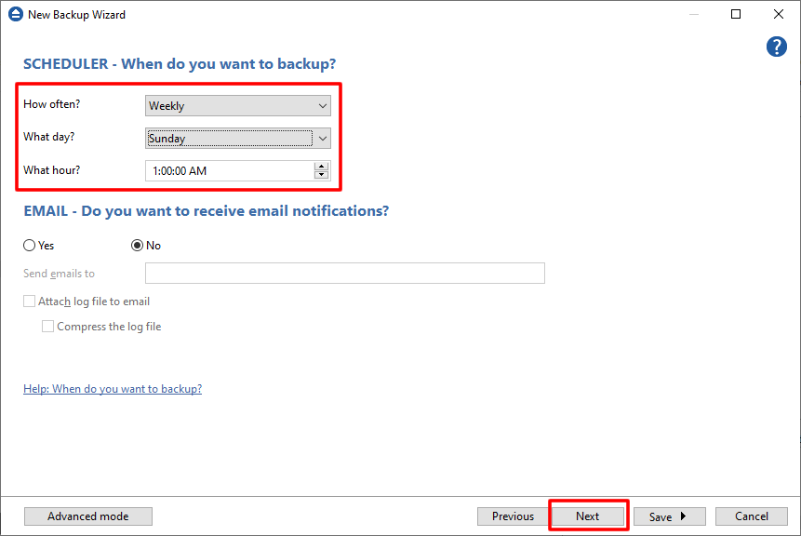Click the Send emails to text field
Image resolution: width=801 pixels, height=536 pixels.
[x=344, y=274]
